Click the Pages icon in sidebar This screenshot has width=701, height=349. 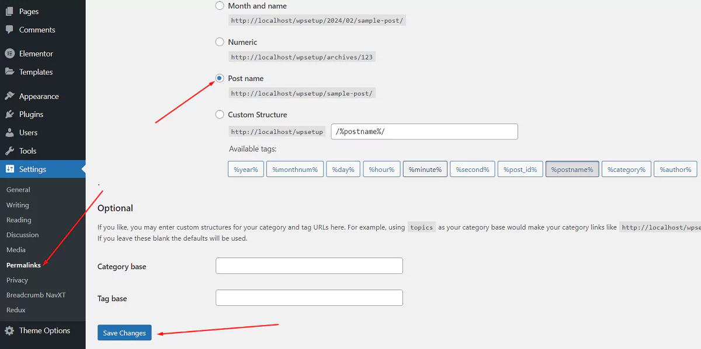click(x=9, y=11)
